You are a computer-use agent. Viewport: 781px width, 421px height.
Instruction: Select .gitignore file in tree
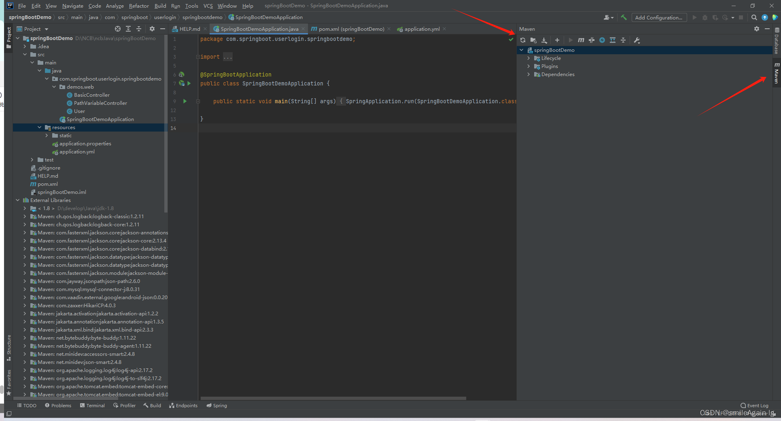click(45, 168)
